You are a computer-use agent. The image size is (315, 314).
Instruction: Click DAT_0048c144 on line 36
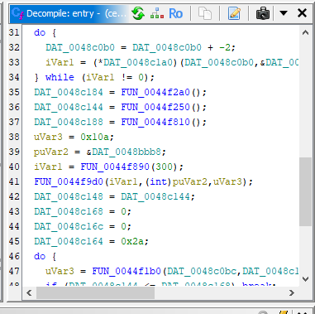pyautogui.click(x=69, y=107)
